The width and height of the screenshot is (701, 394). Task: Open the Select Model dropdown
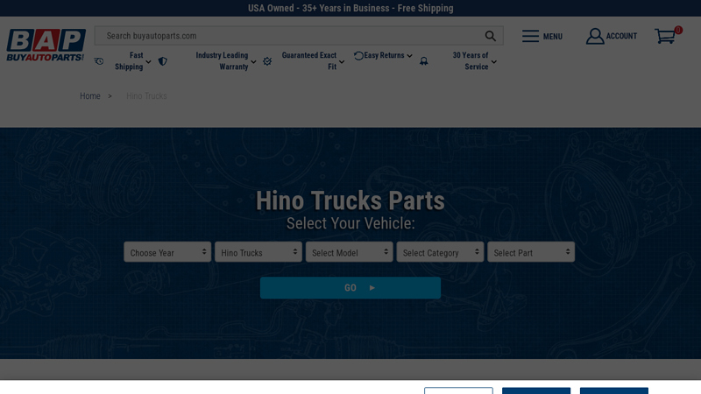[x=349, y=252]
